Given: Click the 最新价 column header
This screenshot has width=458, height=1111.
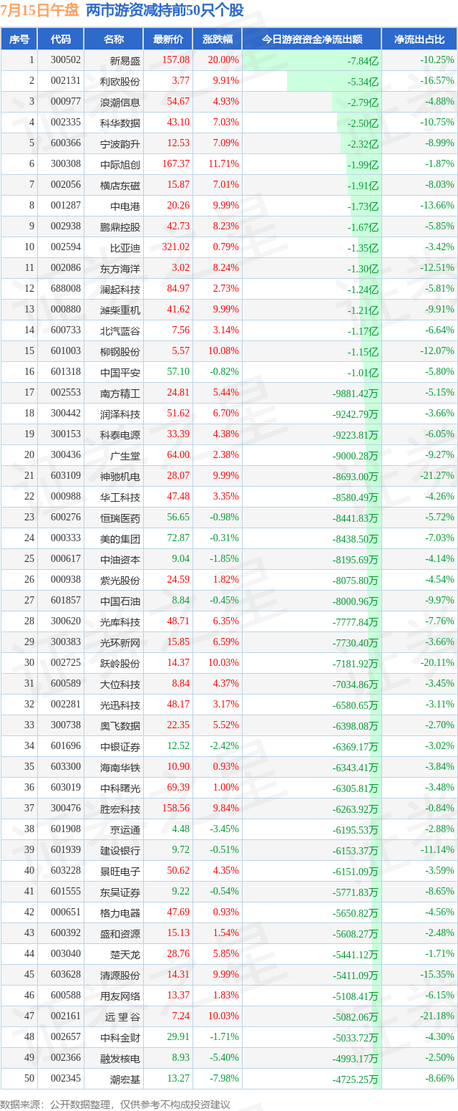Looking at the screenshot, I should 168,39.
